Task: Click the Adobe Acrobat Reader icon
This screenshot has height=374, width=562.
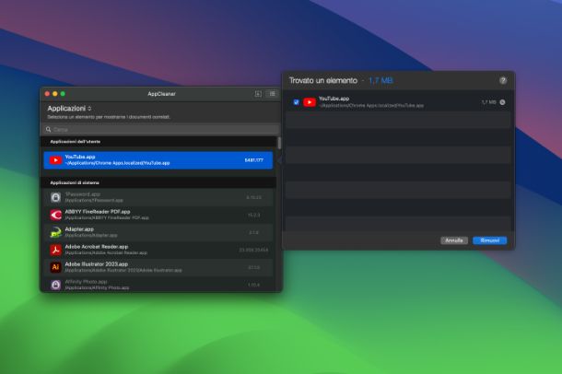Action: pos(55,250)
